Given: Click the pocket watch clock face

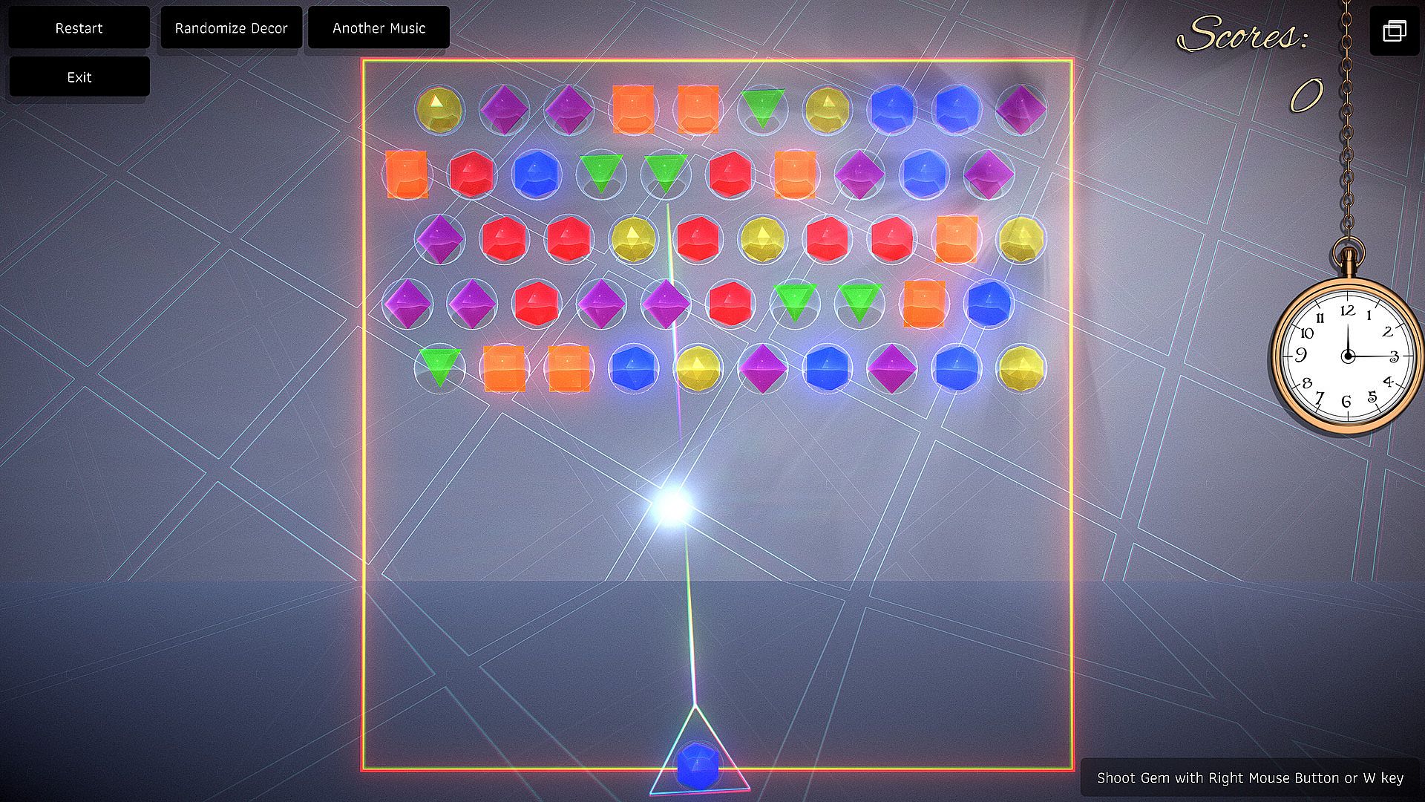Looking at the screenshot, I should tap(1347, 355).
